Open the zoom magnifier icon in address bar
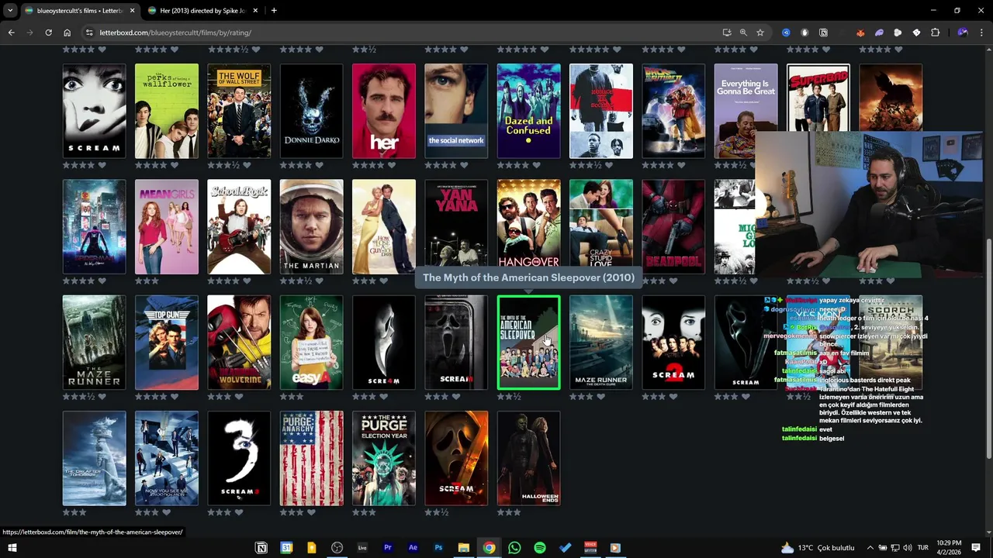 (743, 33)
